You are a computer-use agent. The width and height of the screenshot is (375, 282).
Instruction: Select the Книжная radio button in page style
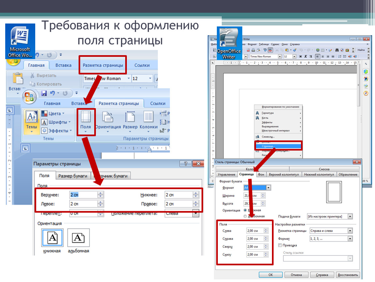point(245,211)
